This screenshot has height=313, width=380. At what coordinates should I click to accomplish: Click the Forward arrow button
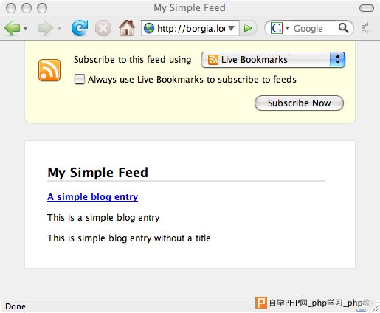pos(45,28)
